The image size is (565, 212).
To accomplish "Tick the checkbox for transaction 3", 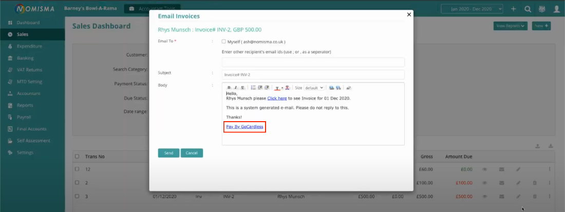I will point(77,196).
